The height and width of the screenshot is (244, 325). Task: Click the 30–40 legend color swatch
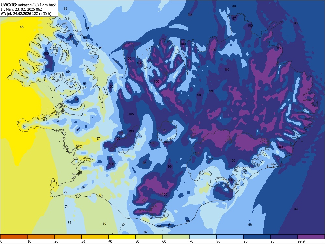pos(95,237)
